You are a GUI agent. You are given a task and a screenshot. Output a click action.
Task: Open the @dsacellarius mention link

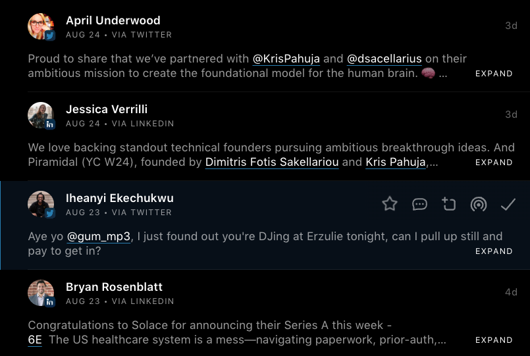(x=384, y=59)
